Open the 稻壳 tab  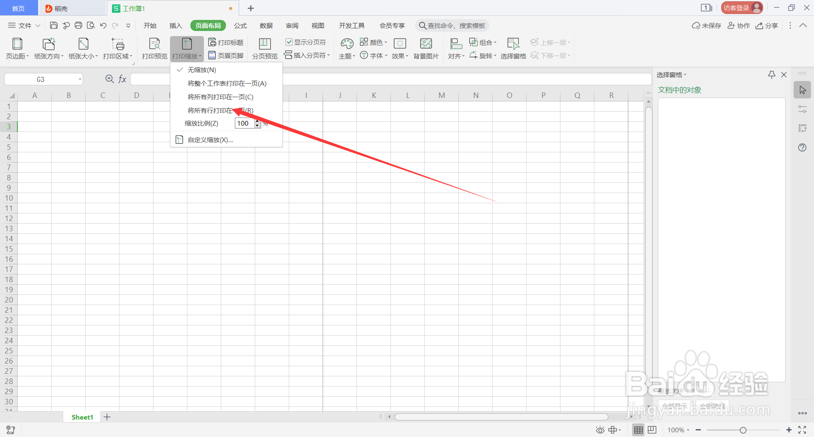click(72, 8)
